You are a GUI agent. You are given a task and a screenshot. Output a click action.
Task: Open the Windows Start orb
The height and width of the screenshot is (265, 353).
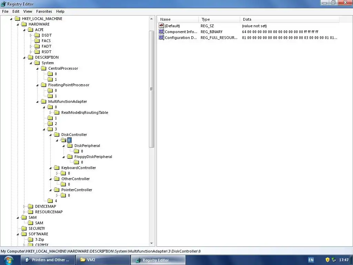(x=8, y=260)
